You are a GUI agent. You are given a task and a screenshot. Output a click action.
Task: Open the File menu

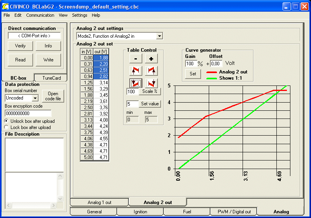7,15
